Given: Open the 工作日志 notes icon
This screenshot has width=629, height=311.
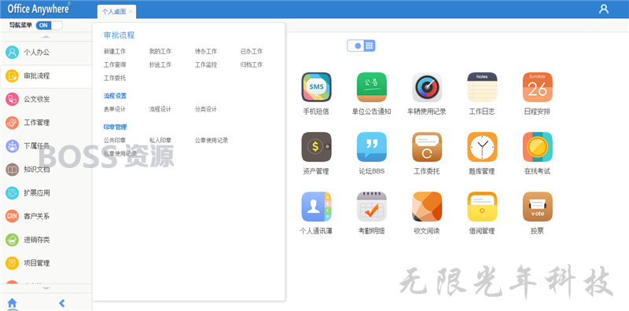Looking at the screenshot, I should pos(482,87).
